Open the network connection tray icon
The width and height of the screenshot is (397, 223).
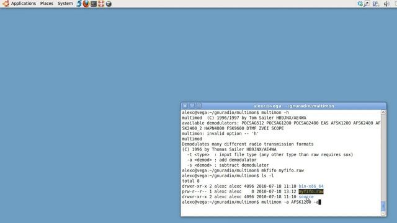367,4
